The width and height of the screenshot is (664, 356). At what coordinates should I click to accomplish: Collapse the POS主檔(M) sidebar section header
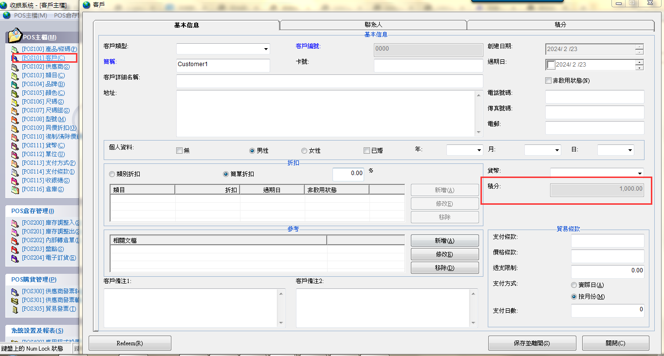tap(43, 37)
